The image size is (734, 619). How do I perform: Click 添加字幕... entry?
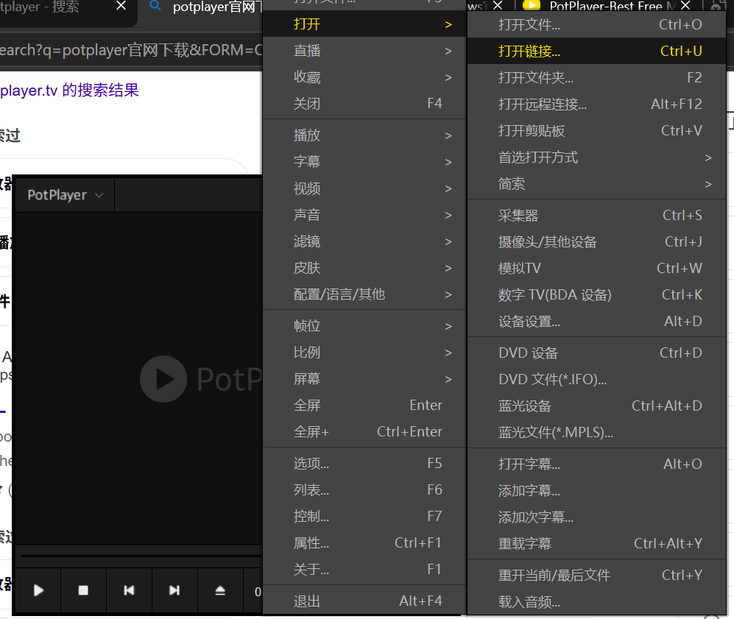pyautogui.click(x=597, y=490)
